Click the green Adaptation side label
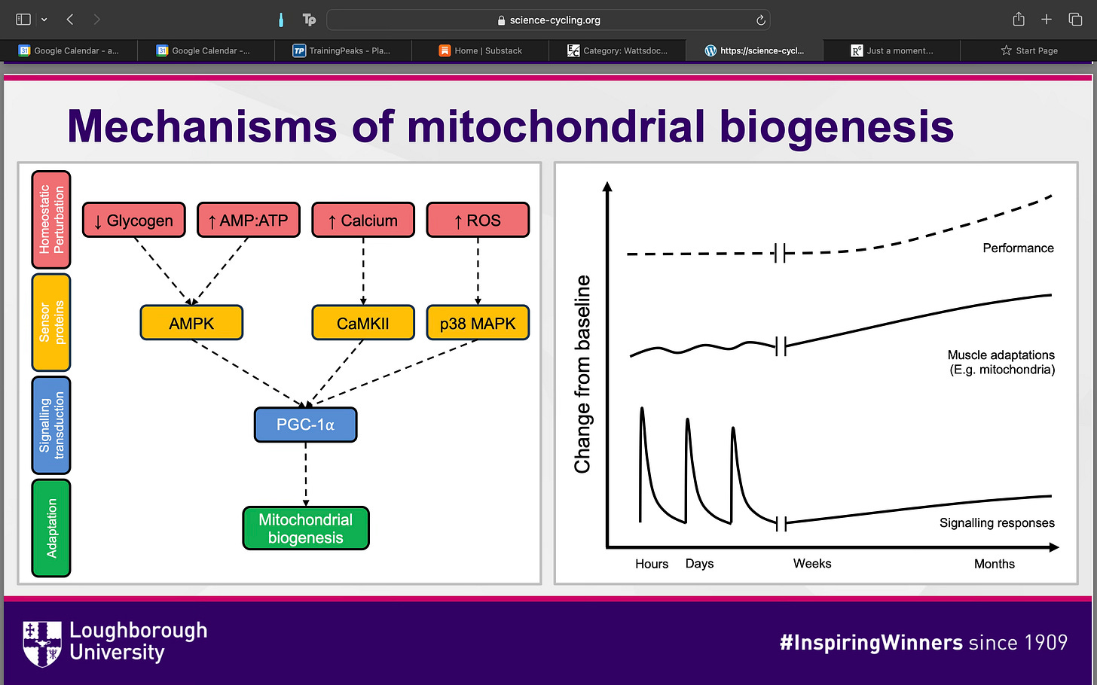1097x685 pixels. 51,528
